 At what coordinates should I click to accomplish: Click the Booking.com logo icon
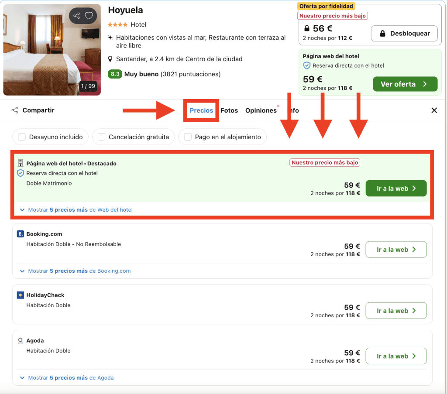20,234
